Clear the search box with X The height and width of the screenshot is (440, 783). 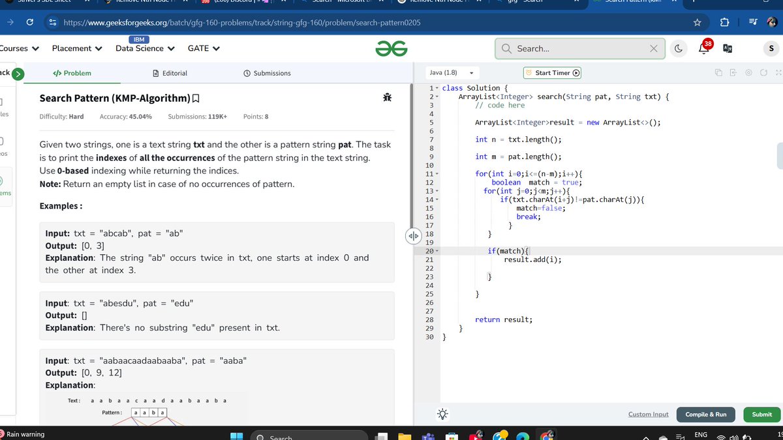click(x=653, y=48)
